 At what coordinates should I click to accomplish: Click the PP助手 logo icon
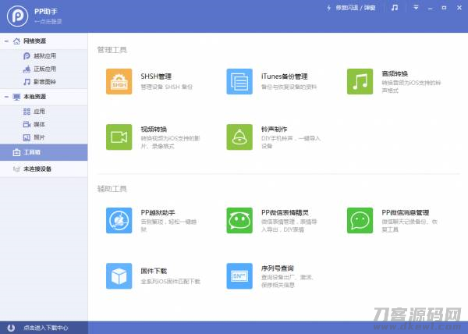click(18, 16)
